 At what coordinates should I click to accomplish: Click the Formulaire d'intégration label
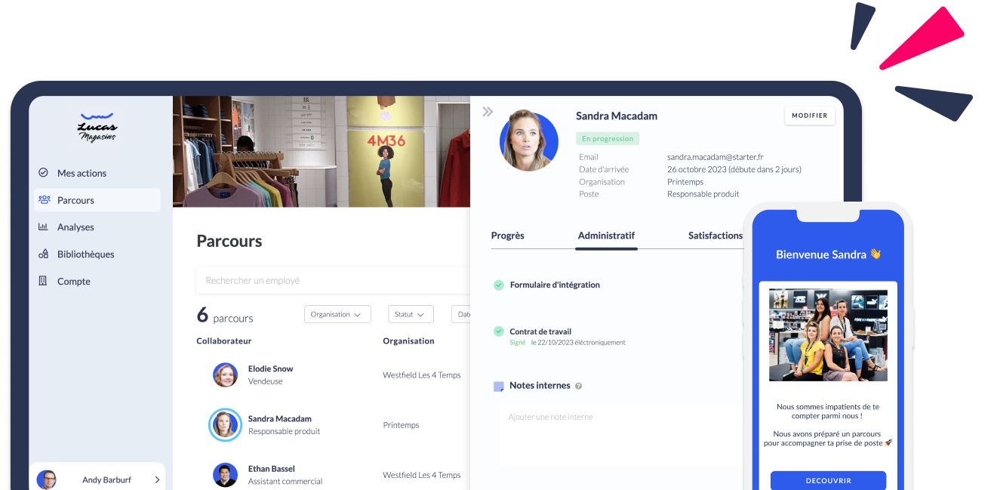(x=555, y=285)
